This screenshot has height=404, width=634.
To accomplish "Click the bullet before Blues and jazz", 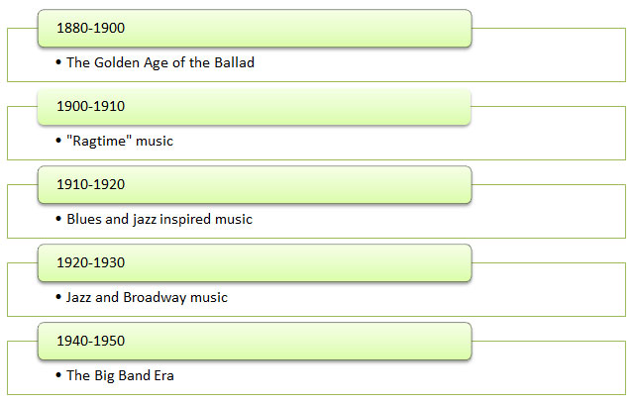I will point(58,219).
